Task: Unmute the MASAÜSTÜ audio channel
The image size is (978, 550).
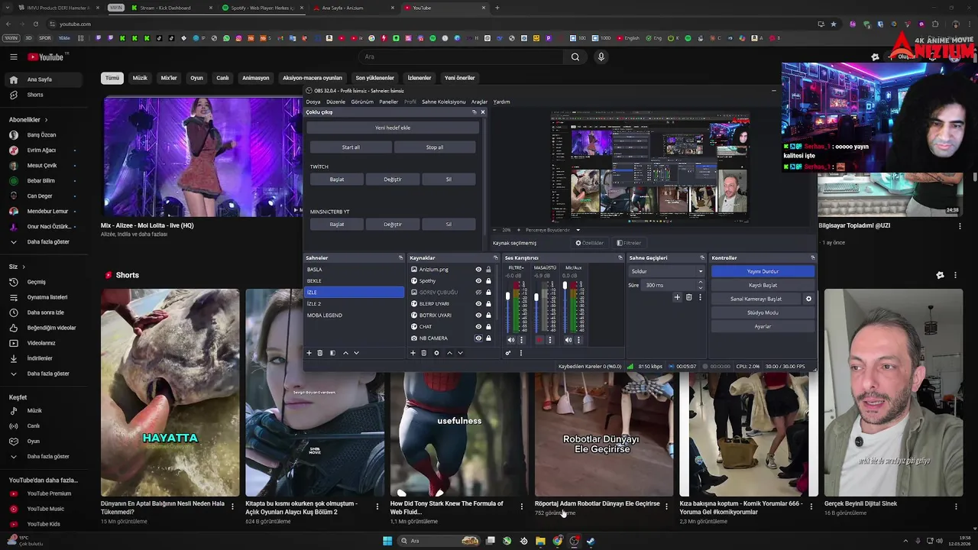Action: (x=539, y=340)
